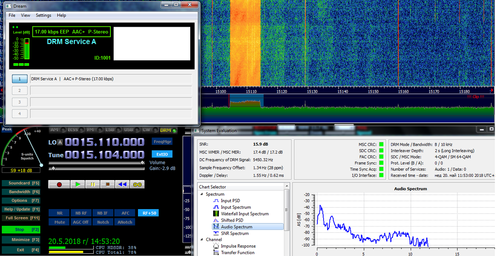Toggle the AGC Off button
The height and width of the screenshot is (256, 496).
(81, 222)
